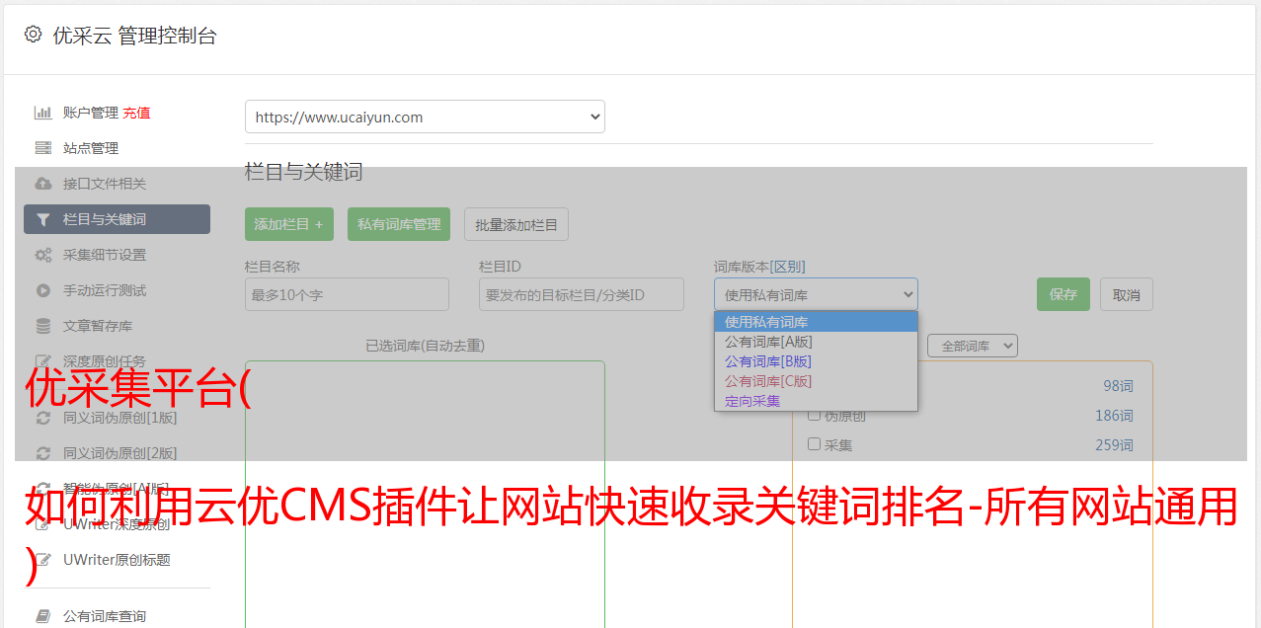Go to 接口文件相关 menu item

click(x=105, y=184)
